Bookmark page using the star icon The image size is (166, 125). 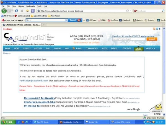point(127,11)
